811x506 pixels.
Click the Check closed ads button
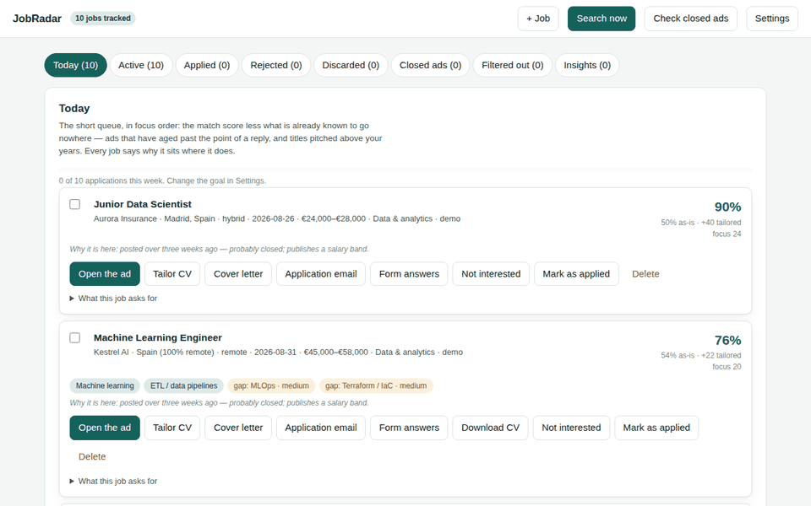point(690,19)
